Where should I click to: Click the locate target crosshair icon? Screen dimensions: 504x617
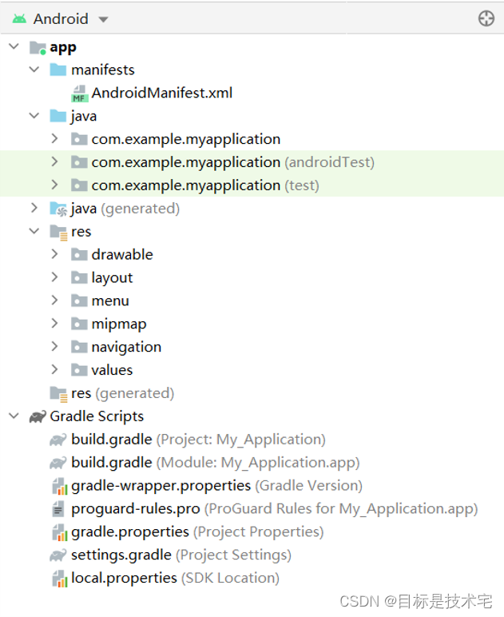(486, 18)
